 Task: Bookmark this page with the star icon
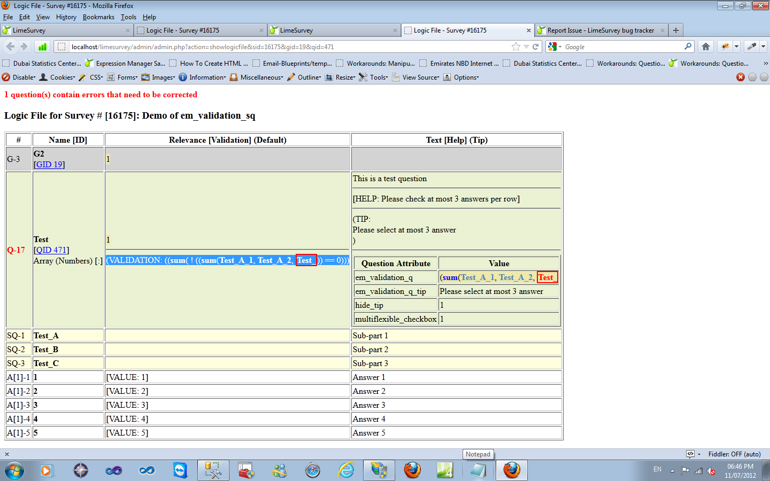click(515, 46)
